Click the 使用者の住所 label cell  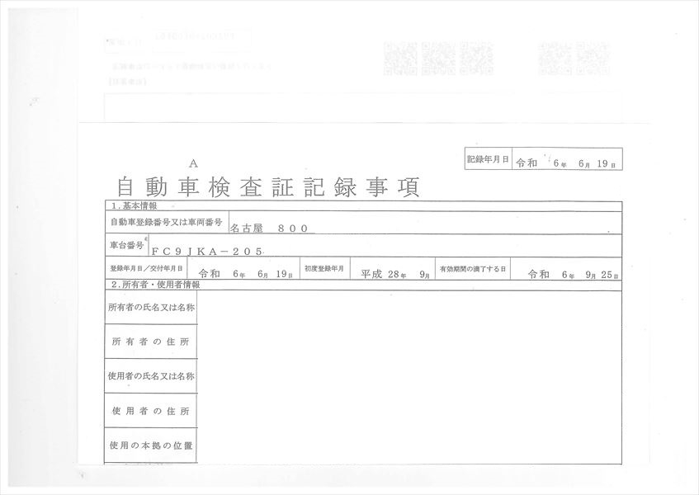tap(151, 410)
